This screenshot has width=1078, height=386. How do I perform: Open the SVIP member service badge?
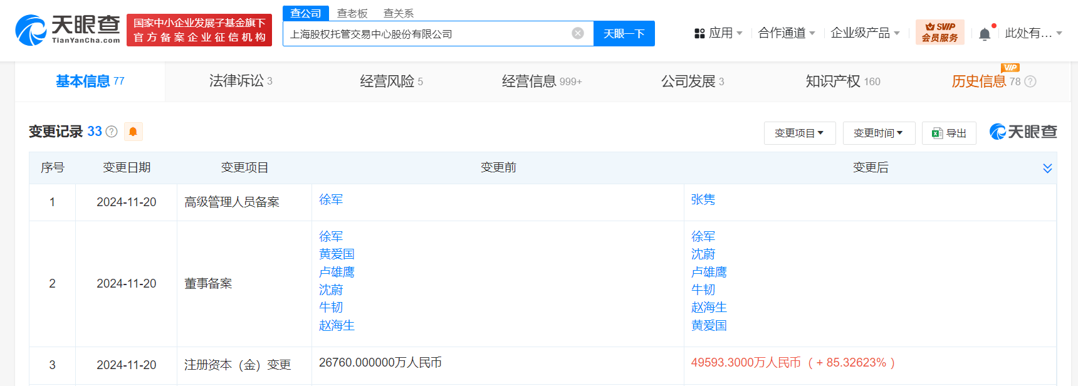coord(939,32)
